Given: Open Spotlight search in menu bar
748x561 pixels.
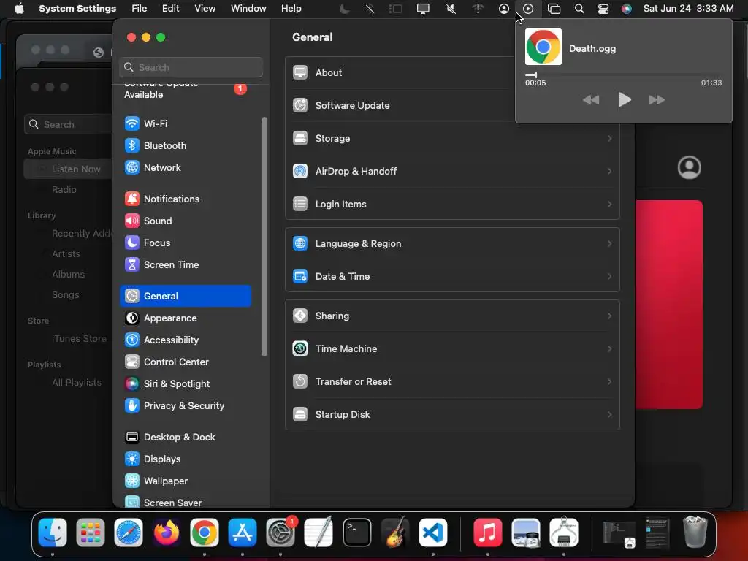Looking at the screenshot, I should [x=579, y=9].
